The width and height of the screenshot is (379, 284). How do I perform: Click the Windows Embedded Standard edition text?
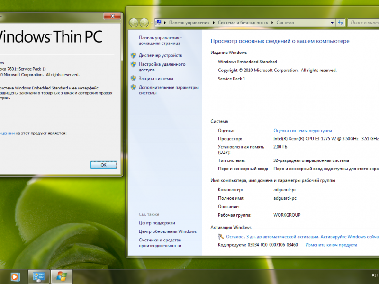pos(247,62)
